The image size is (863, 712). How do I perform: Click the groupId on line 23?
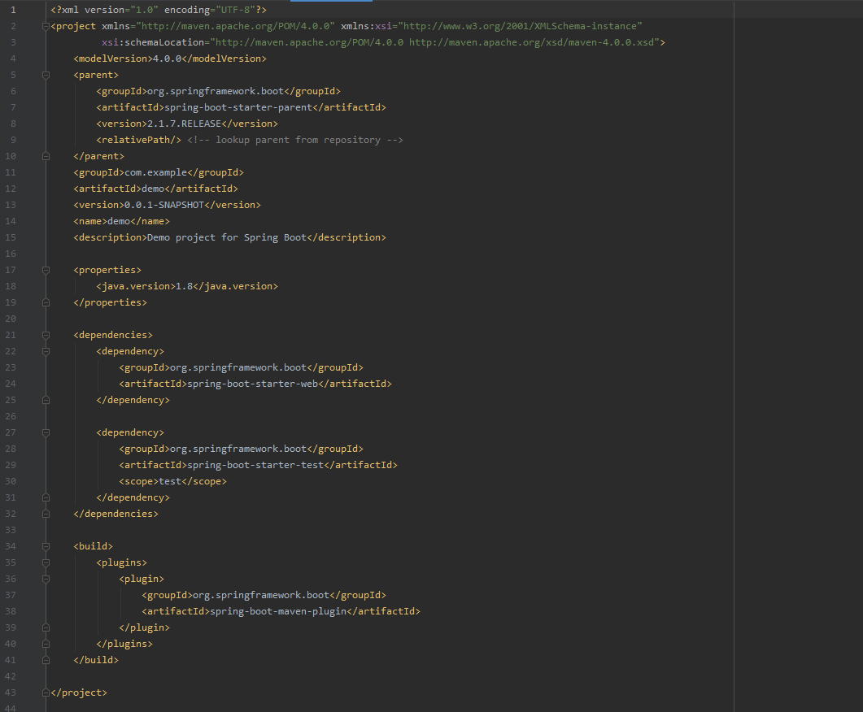[241, 368]
